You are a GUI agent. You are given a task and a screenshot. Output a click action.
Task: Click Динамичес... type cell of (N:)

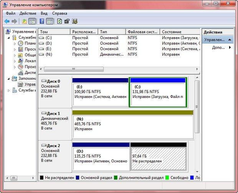point(112,54)
